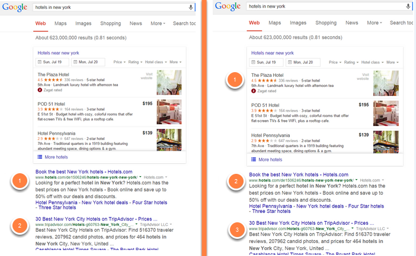Click More hotels text on the right page
The width and height of the screenshot is (416, 256).
click(x=270, y=160)
